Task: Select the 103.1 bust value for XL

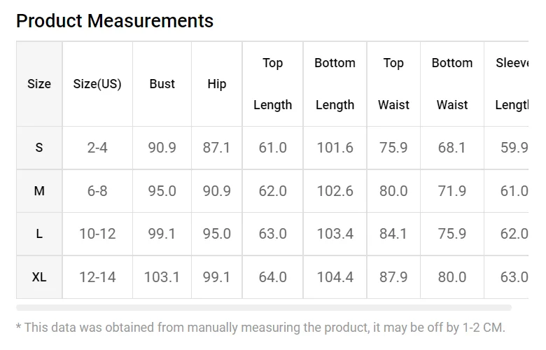Action: tap(162, 277)
